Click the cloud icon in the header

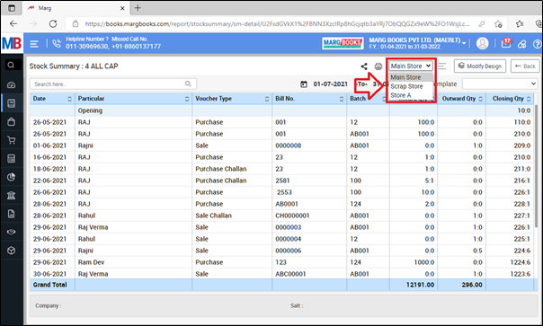(522, 44)
